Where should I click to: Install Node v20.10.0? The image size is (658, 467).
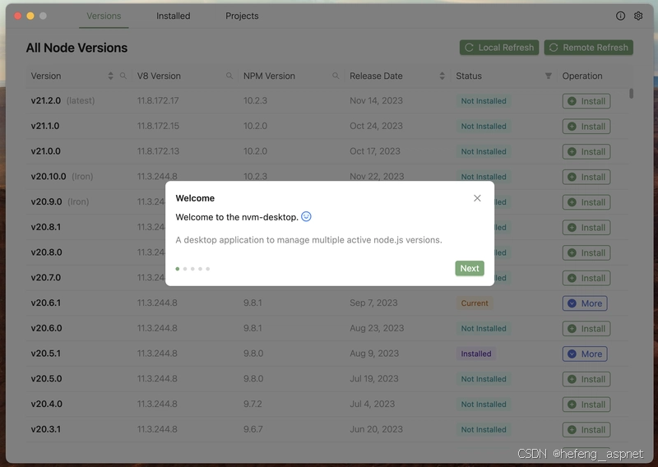(586, 177)
